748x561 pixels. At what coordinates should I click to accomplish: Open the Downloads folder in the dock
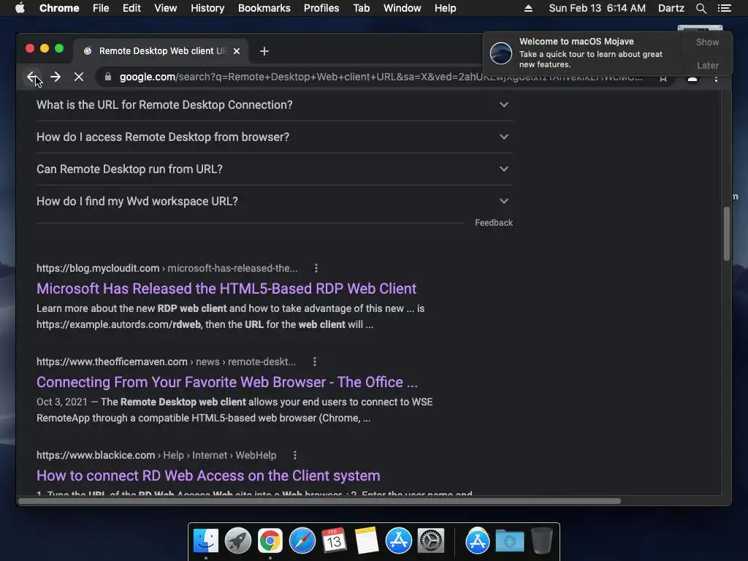point(509,541)
